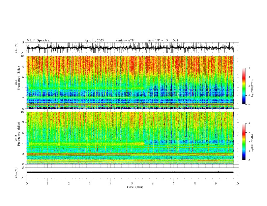Click the time axis tick label "8"
This screenshot has height=206, width=267.
[x=195, y=183]
